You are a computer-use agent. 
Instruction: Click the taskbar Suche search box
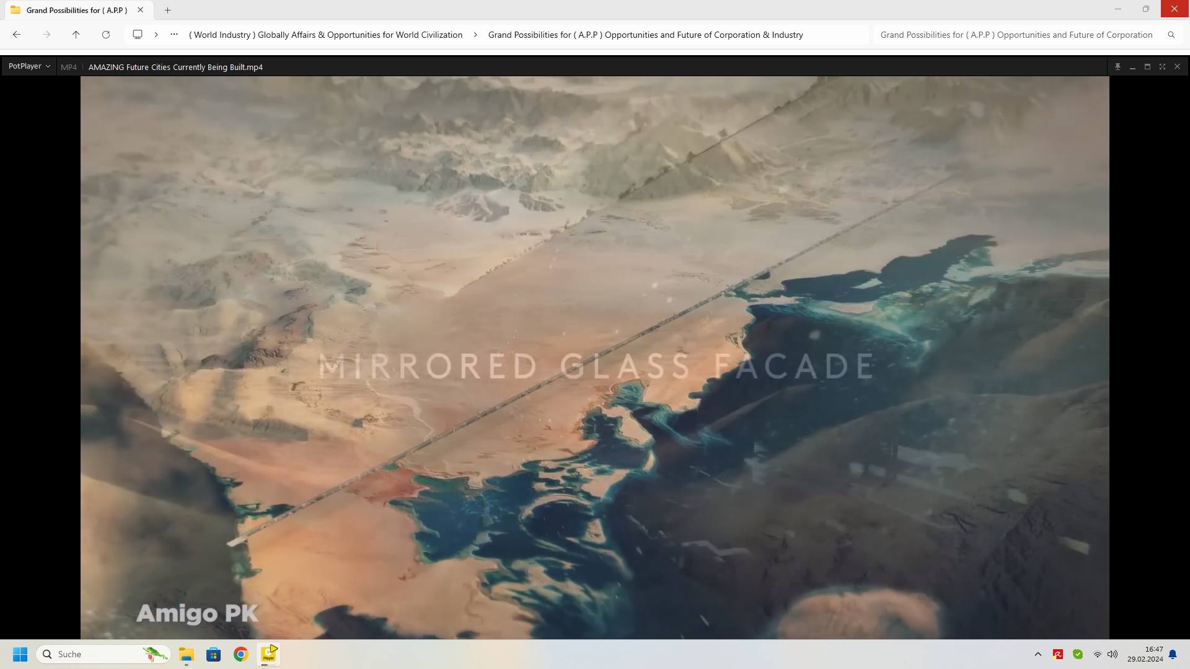pyautogui.click(x=104, y=654)
